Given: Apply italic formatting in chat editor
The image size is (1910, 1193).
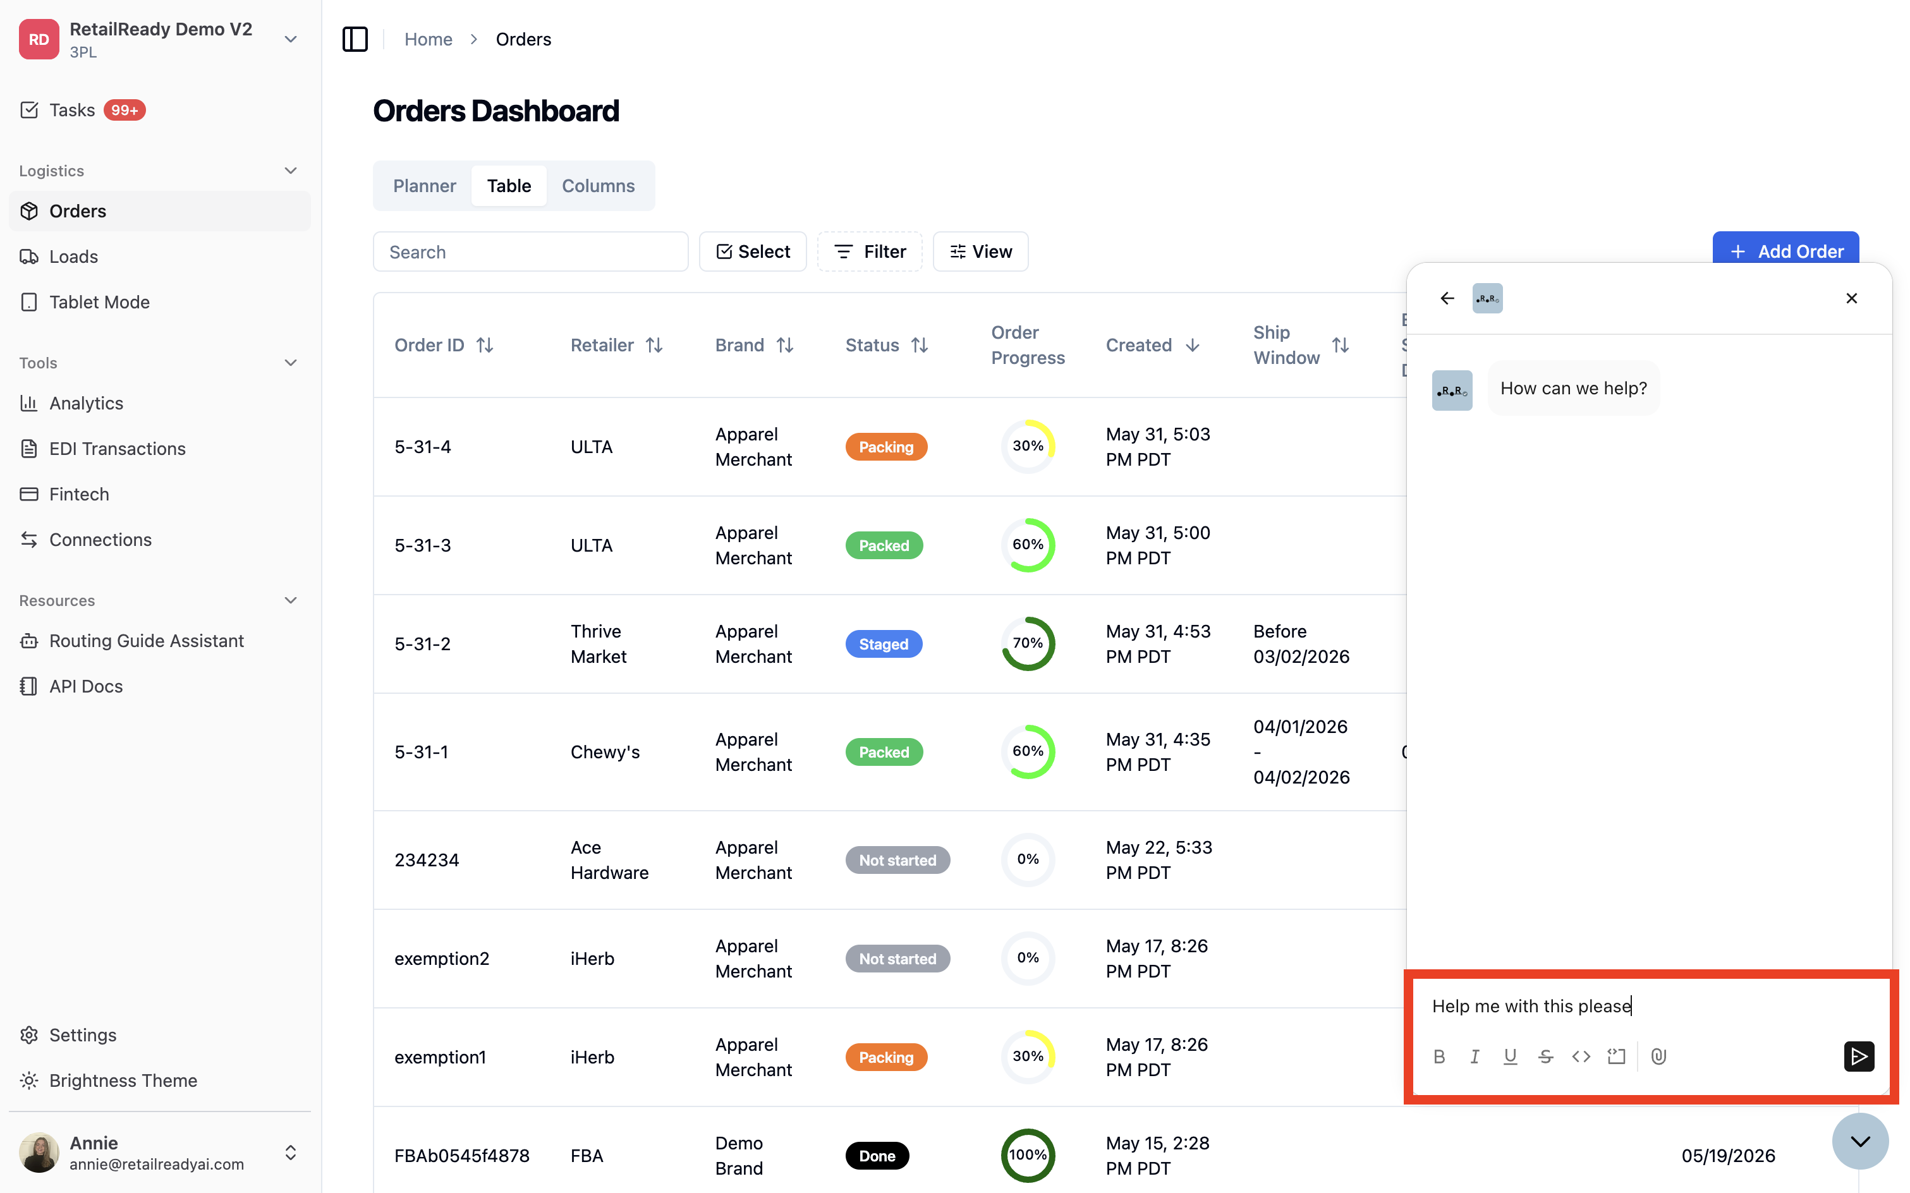Looking at the screenshot, I should 1475,1056.
